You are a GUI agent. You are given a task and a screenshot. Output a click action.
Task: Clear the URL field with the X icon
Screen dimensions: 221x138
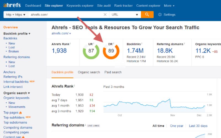[105, 15]
